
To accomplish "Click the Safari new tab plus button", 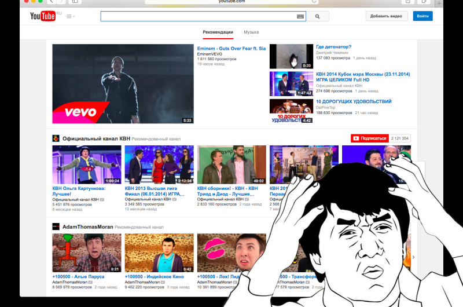I will [439, 3].
